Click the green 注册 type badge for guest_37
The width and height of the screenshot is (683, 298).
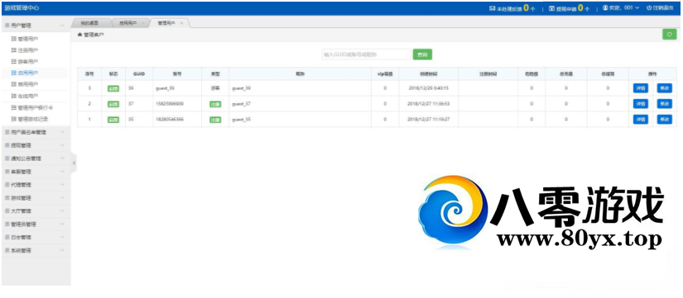tap(215, 104)
